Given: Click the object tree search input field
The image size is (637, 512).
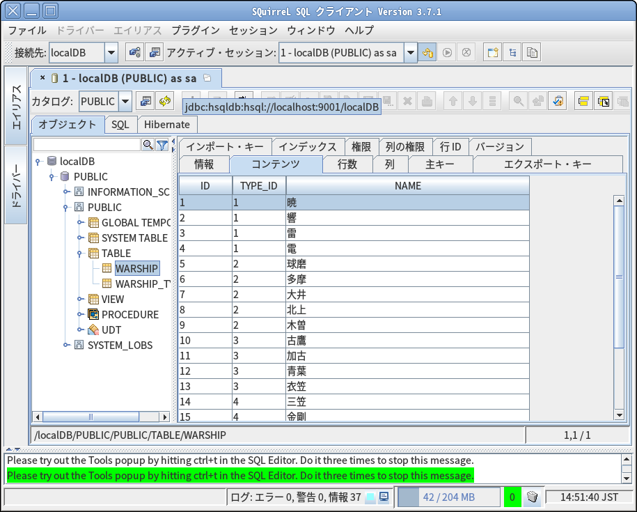Looking at the screenshot, I should point(87,145).
